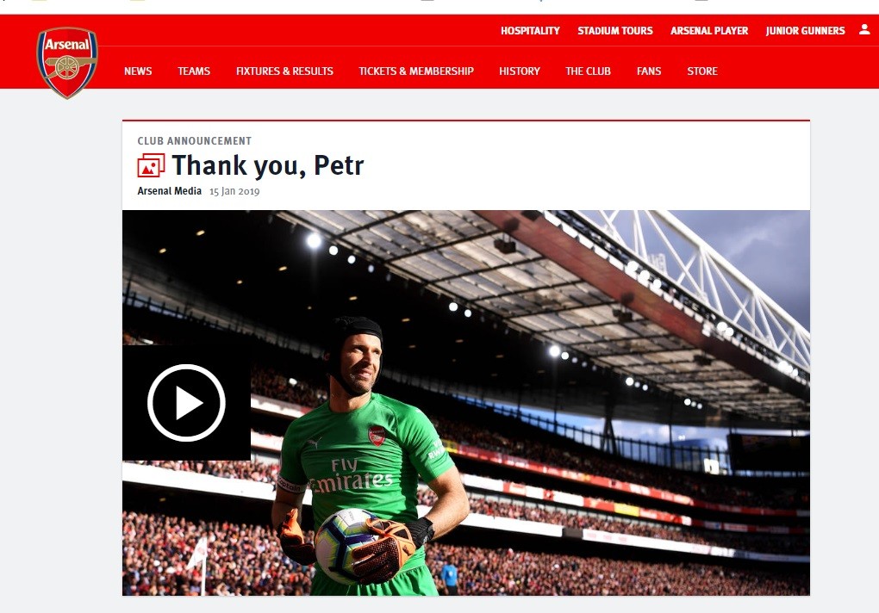
Task: Click the Arsenal Media author link
Action: [169, 191]
